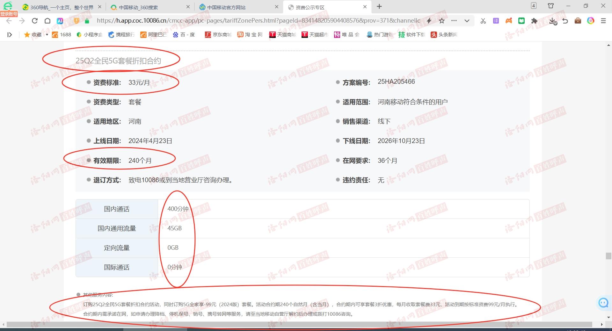Toggle the bookmarks sidebar expand icon
Screen dimensions: 612x331
coord(10,34)
